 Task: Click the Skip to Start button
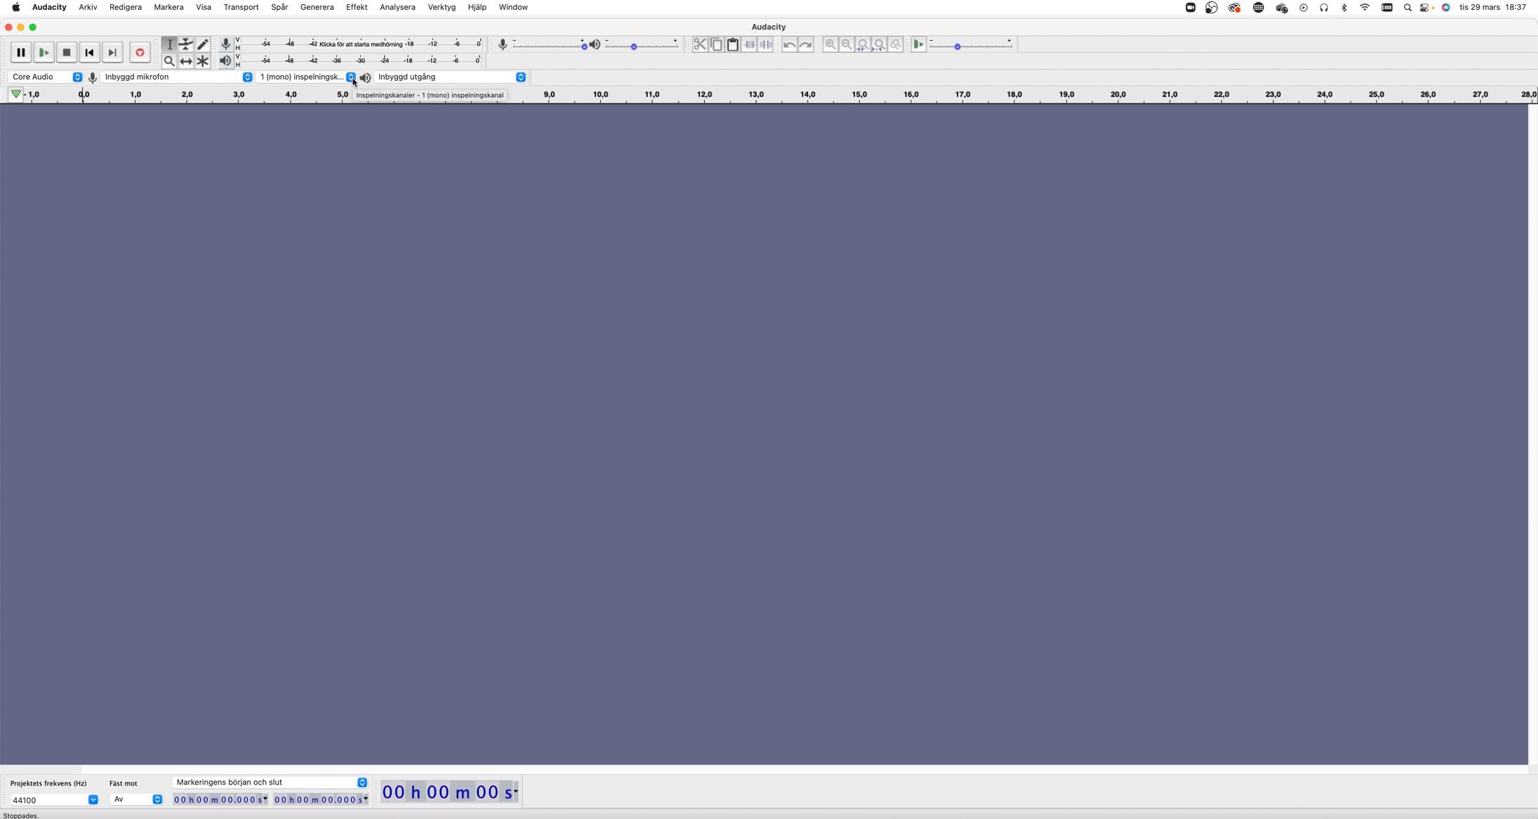(89, 53)
